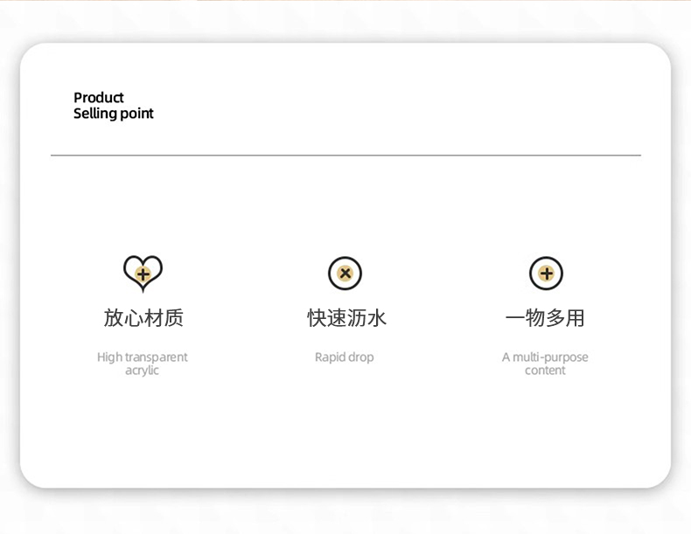Image resolution: width=691 pixels, height=534 pixels.
Task: Click the circled plus icon
Action: point(546,274)
